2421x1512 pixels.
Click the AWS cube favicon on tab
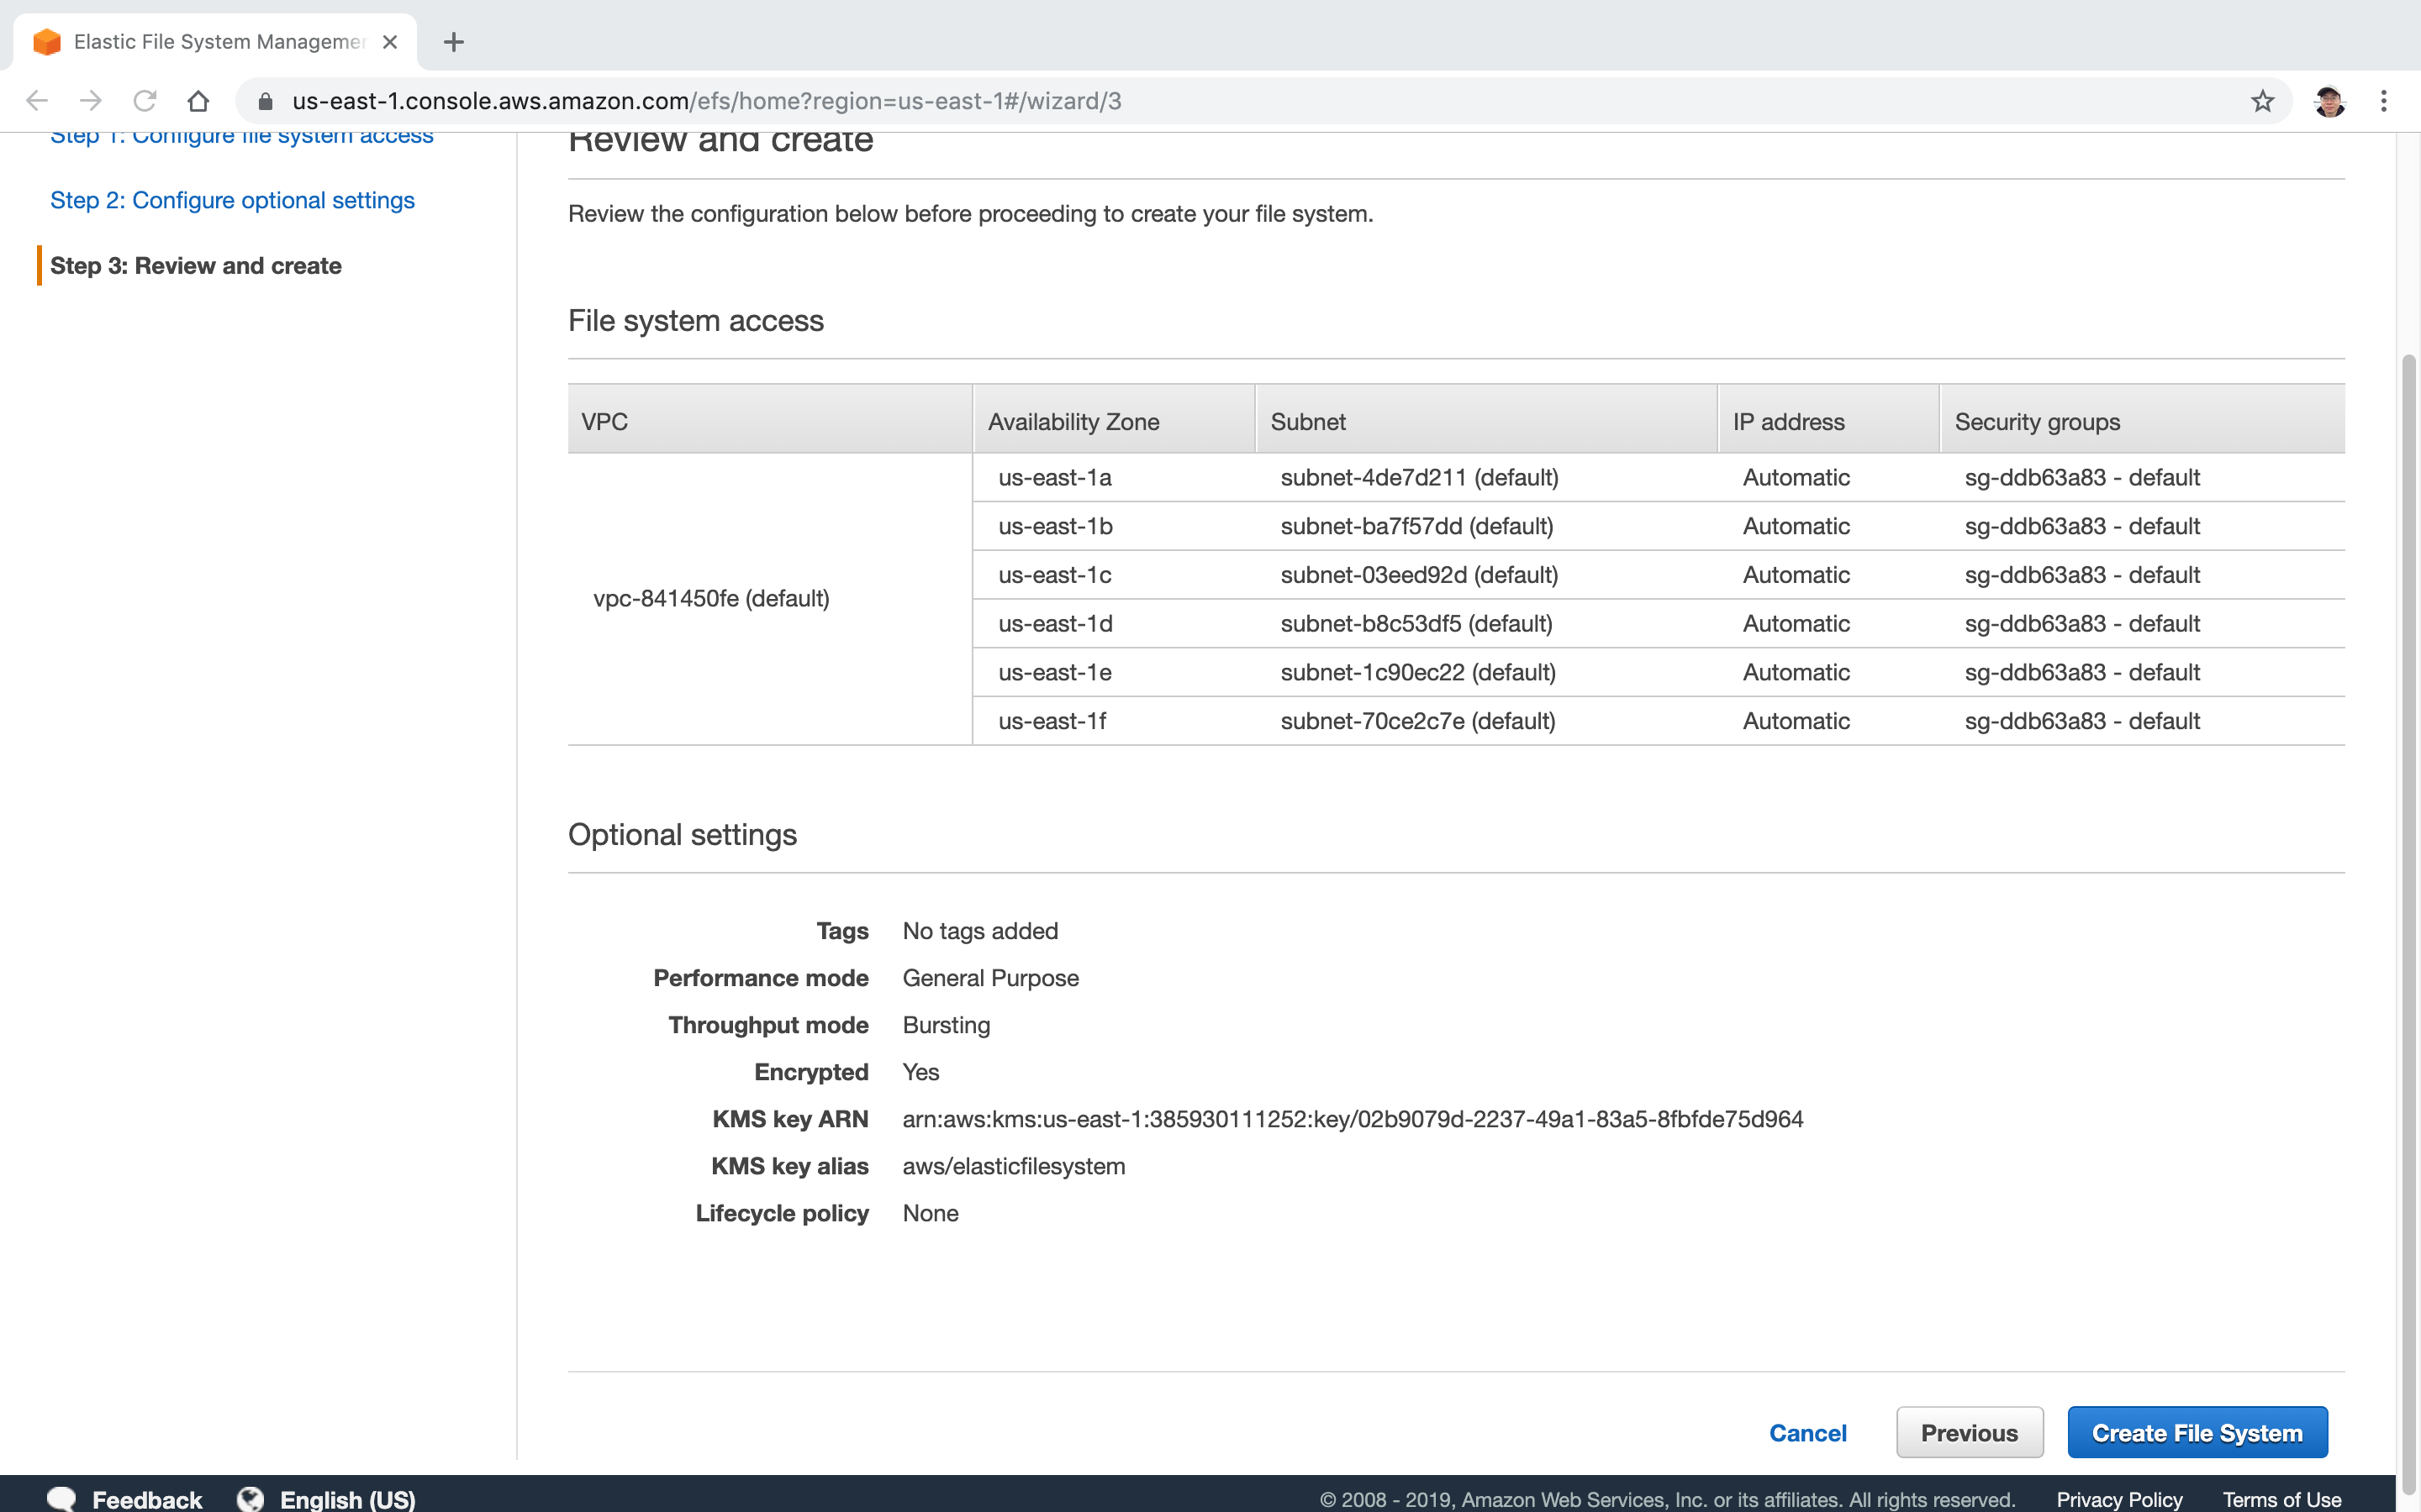[47, 42]
